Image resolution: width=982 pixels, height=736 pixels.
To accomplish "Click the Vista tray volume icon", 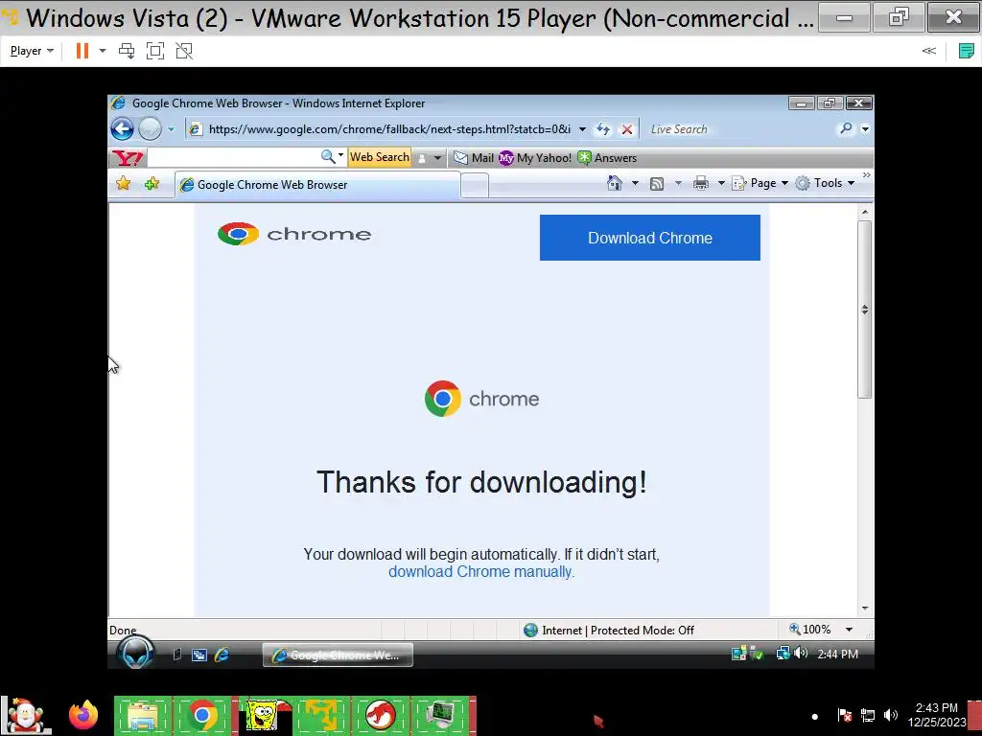I will coord(801,654).
